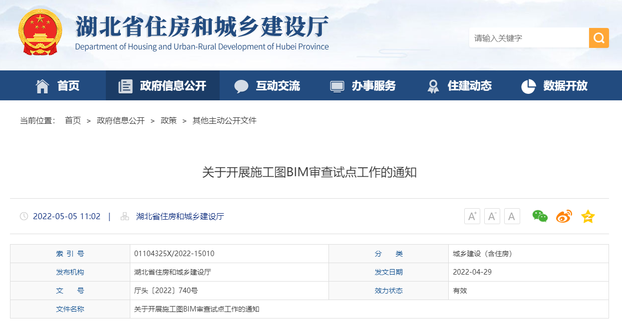
Task: Click the site title 湖北省住房和城乡建设厅
Action: 202,26
